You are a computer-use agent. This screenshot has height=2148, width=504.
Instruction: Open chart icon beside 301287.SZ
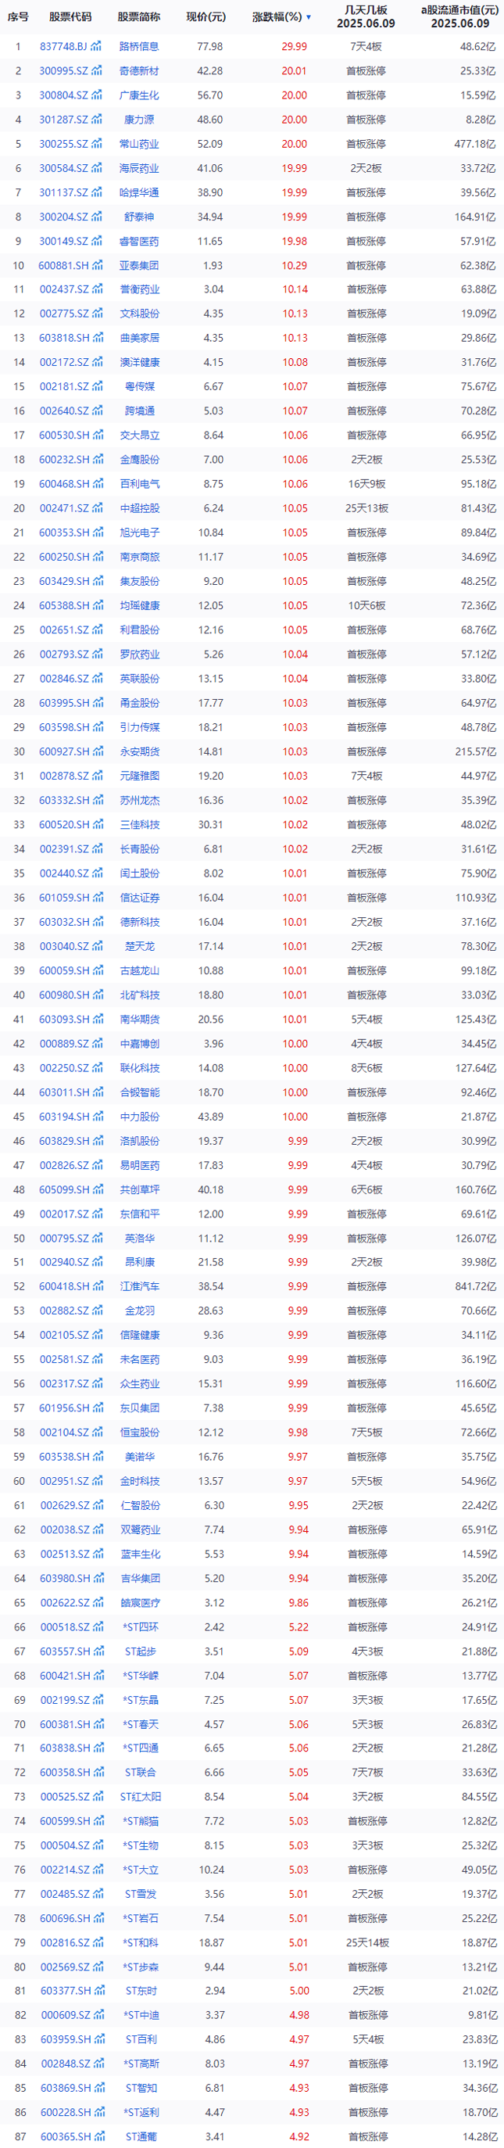point(98,119)
